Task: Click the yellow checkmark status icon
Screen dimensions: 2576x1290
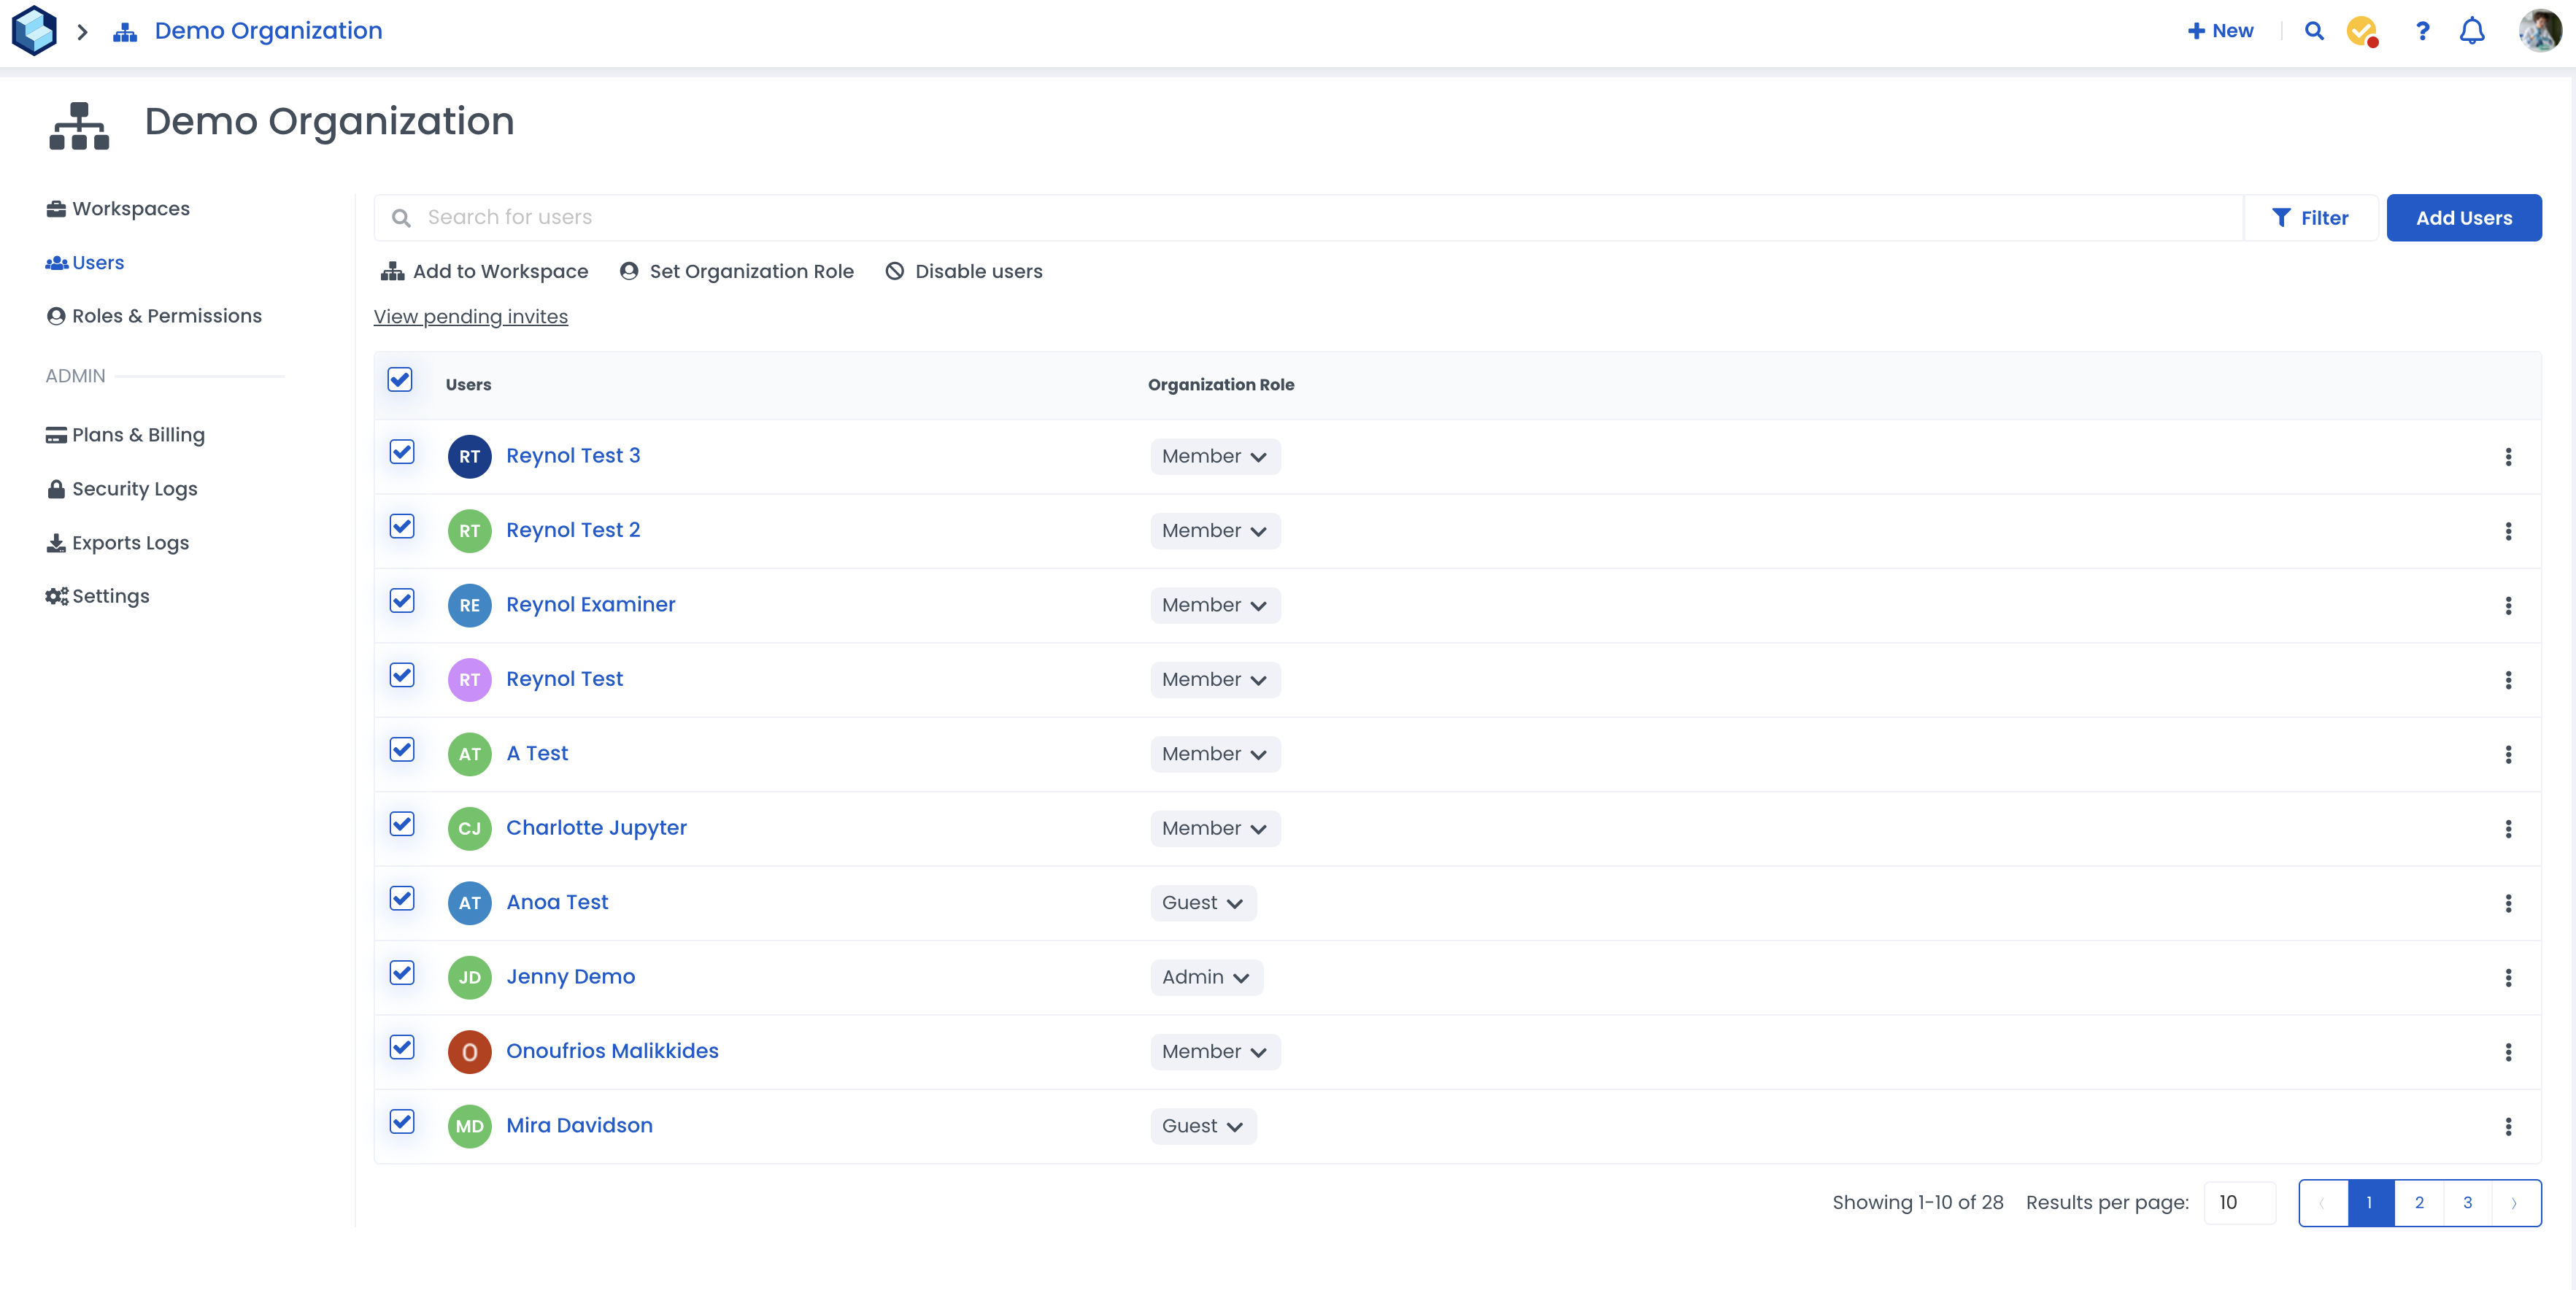Action: point(2361,31)
